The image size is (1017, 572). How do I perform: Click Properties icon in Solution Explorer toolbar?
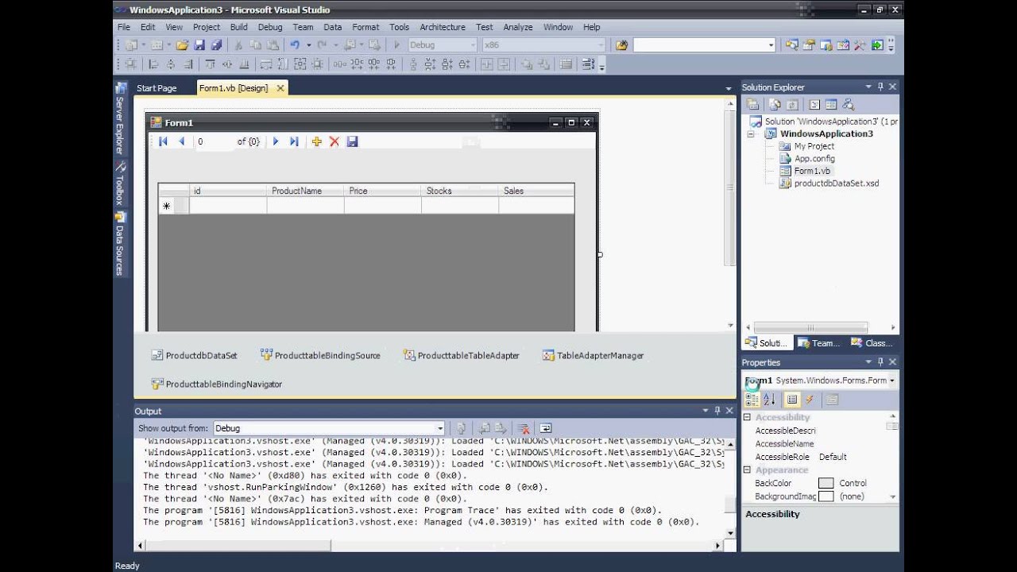point(753,104)
